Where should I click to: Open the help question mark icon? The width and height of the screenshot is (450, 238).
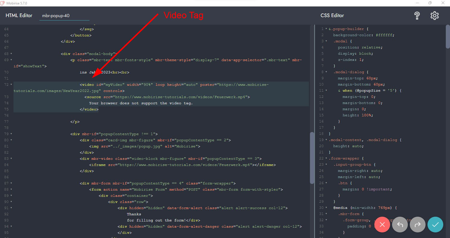click(417, 16)
